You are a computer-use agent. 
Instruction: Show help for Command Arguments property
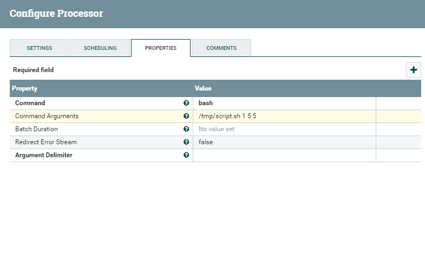(x=186, y=116)
